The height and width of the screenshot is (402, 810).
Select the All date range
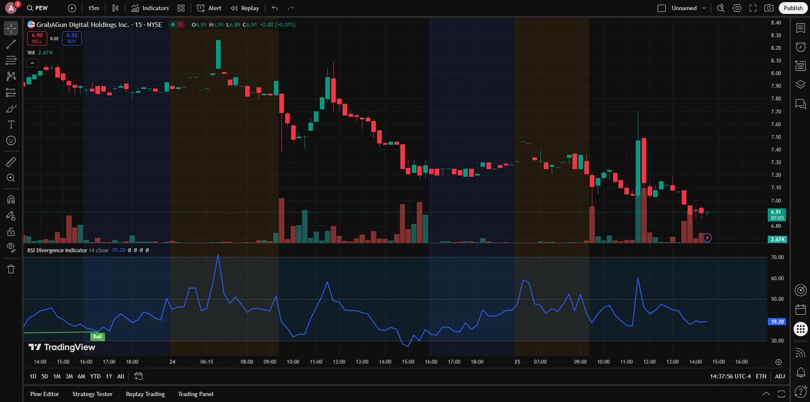click(x=121, y=376)
